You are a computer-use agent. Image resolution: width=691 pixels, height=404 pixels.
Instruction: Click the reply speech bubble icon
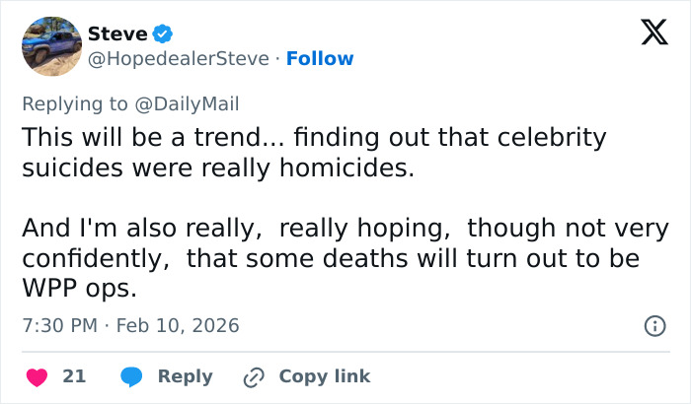tap(130, 376)
